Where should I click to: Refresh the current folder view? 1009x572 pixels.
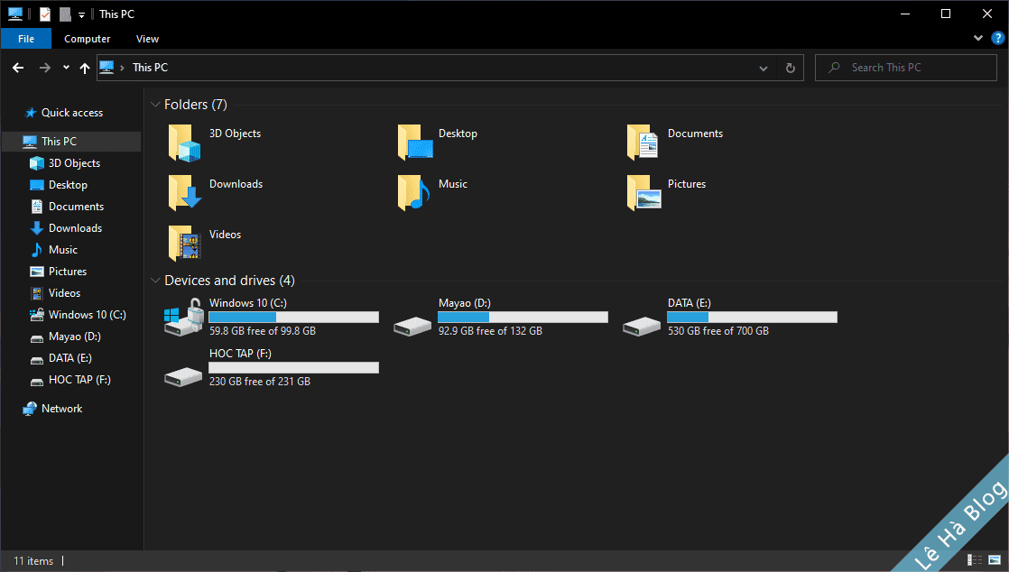click(x=790, y=67)
